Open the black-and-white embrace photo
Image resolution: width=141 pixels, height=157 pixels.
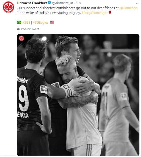pos(78,95)
